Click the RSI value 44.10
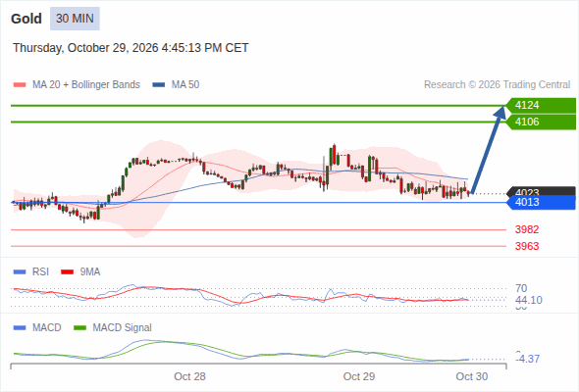Image resolution: width=579 pixels, height=392 pixels. [x=529, y=300]
